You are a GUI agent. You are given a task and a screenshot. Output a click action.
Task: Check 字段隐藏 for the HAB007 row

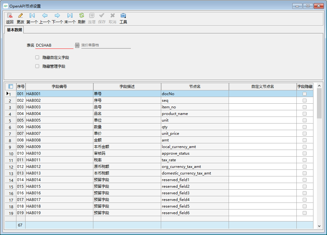point(305,134)
